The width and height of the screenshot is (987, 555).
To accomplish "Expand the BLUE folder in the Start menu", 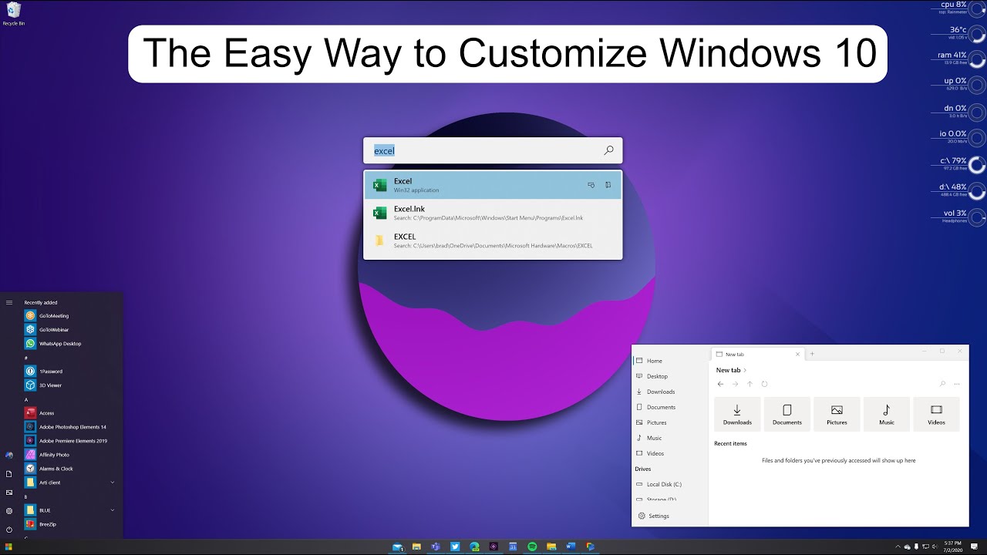I will tap(113, 510).
